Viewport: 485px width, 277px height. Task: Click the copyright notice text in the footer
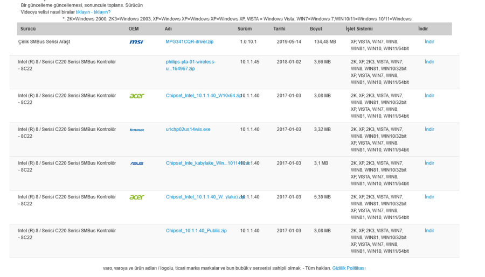point(217,268)
